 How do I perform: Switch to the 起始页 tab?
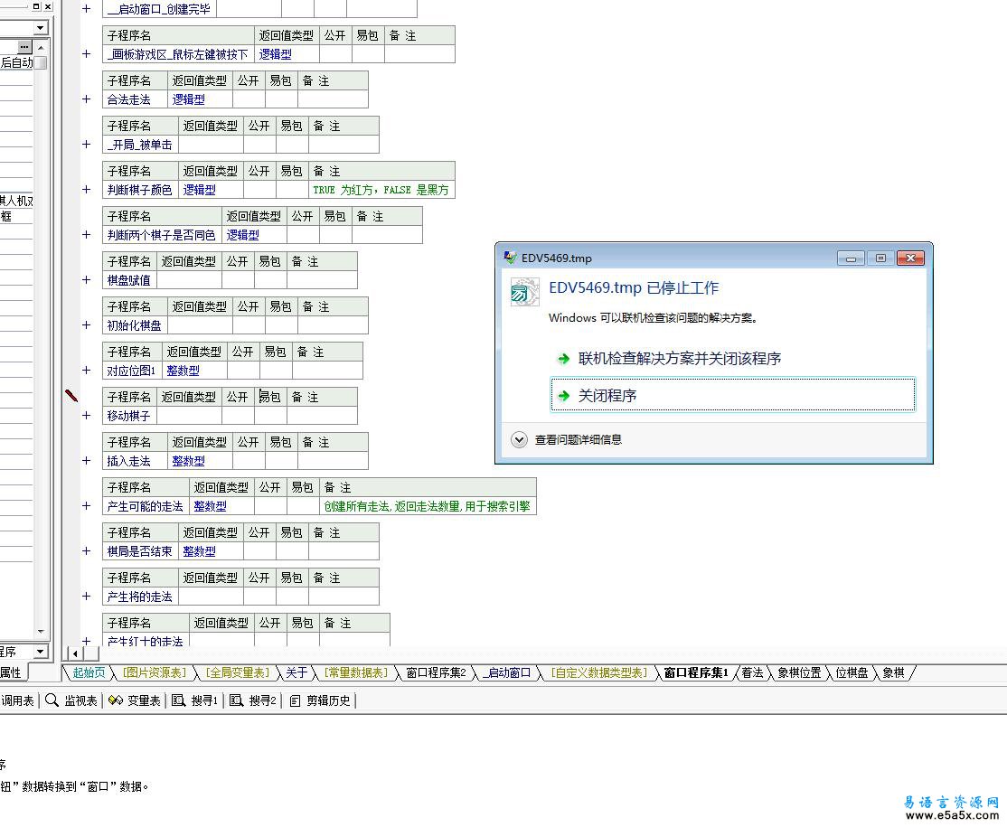tap(89, 672)
